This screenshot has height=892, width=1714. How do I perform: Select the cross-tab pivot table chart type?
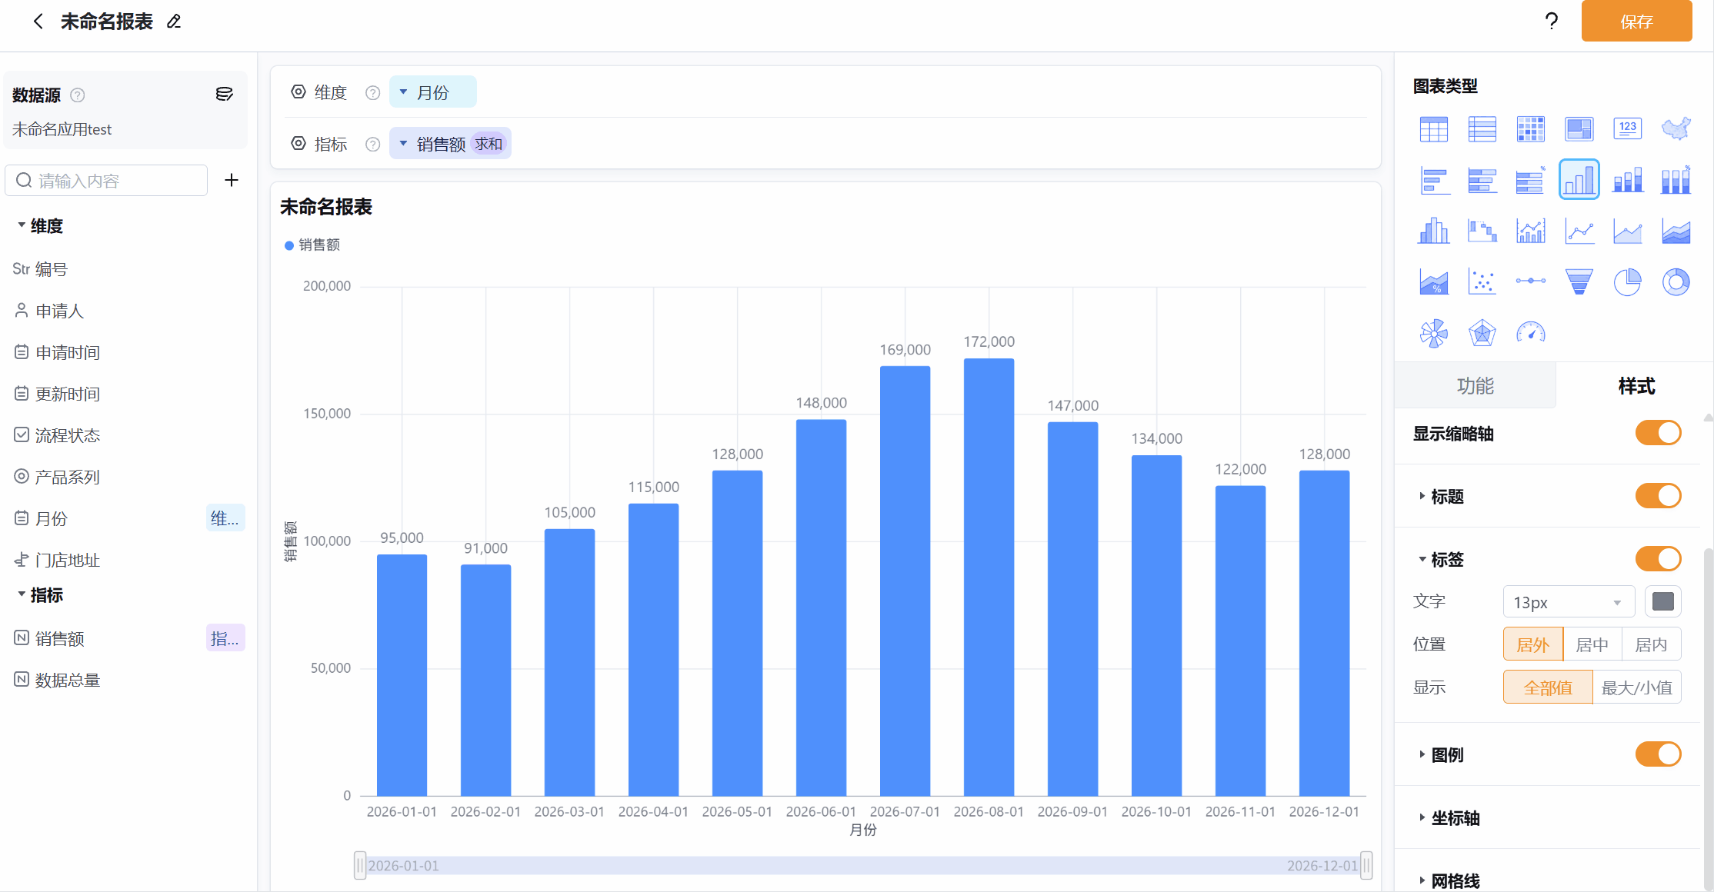[1482, 129]
